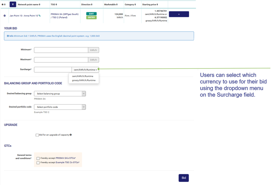Accept PRISMA SA's GTCs checkbox
273x185 pixels.
38,158
